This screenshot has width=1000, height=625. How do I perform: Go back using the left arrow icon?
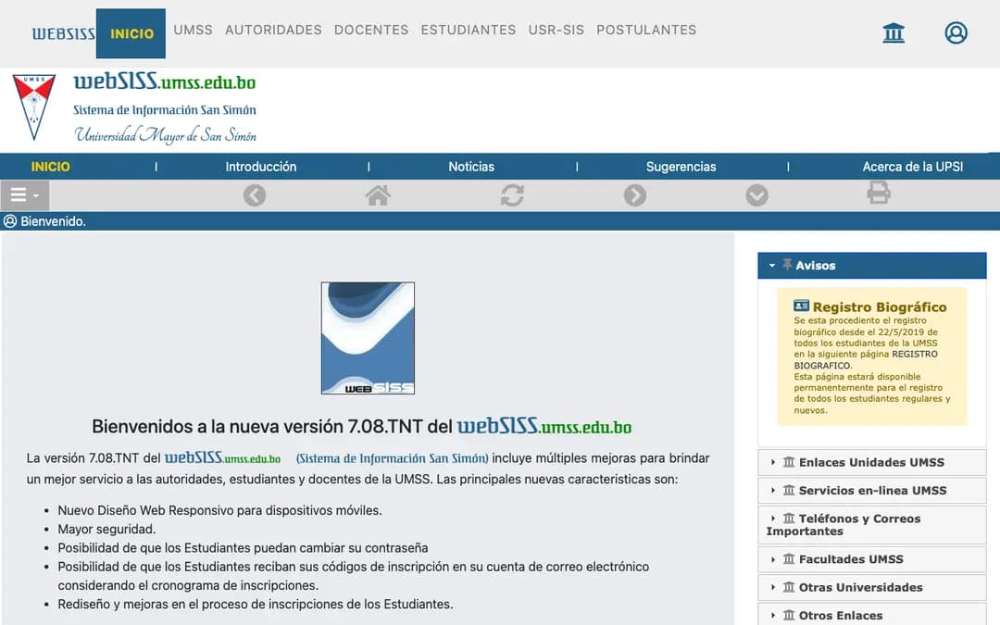pyautogui.click(x=255, y=195)
